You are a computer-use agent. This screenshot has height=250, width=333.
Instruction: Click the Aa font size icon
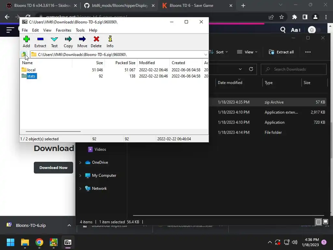[296, 30]
